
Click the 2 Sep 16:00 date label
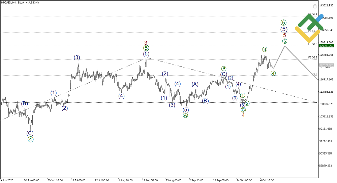(x=196, y=180)
